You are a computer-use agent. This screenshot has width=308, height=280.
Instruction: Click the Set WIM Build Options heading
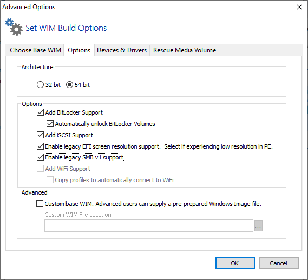(x=66, y=28)
